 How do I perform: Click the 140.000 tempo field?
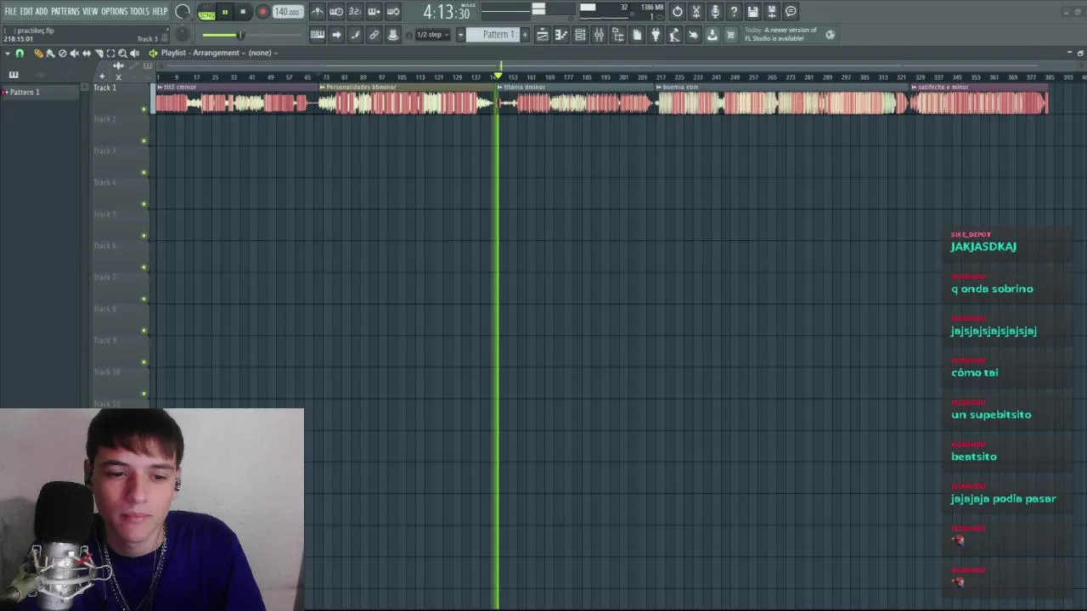point(288,12)
